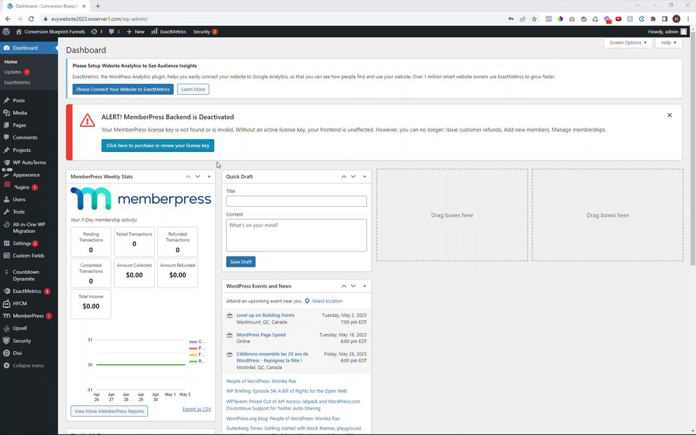Click the ExactMetrics chart icon in admin bar
696x435 pixels.
(x=154, y=32)
